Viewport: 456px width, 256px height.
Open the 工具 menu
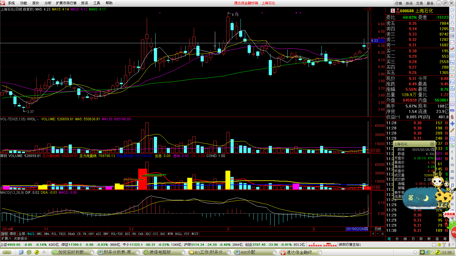97,3
